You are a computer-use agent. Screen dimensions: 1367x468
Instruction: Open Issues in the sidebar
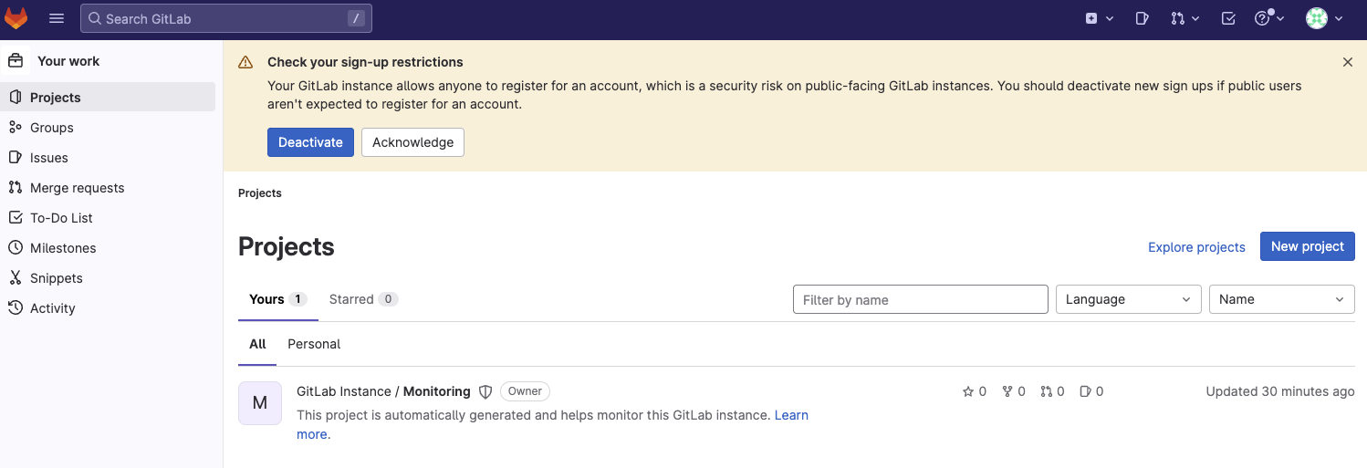point(108,158)
